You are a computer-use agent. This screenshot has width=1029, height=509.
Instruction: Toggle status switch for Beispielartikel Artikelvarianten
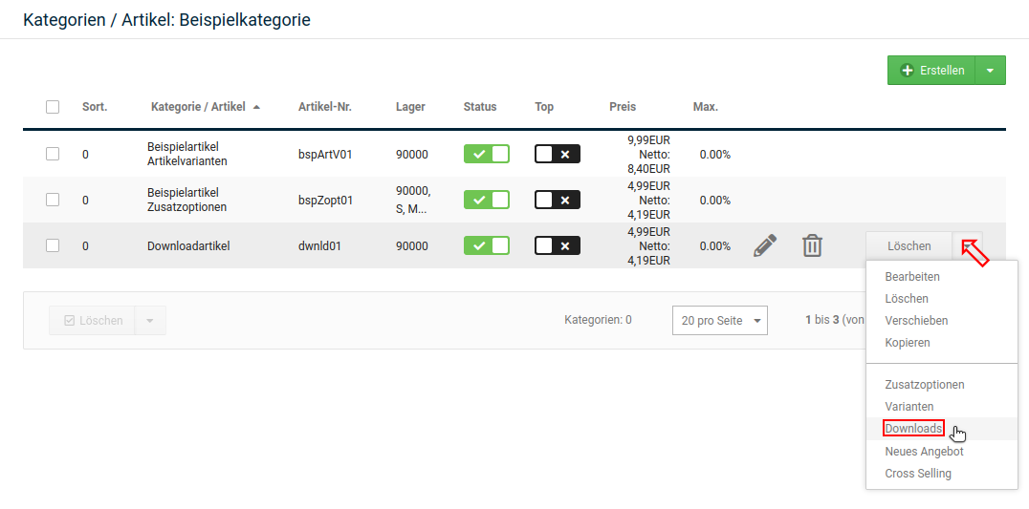tap(486, 154)
